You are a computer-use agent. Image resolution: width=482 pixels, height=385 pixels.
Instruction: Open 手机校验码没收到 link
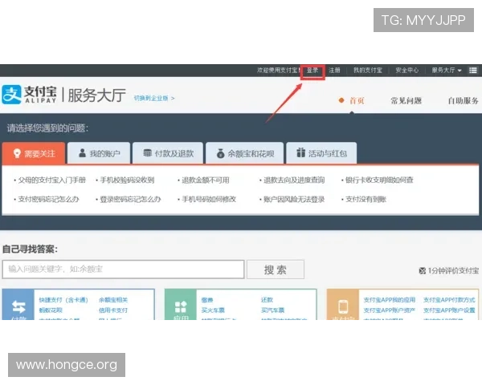(127, 180)
